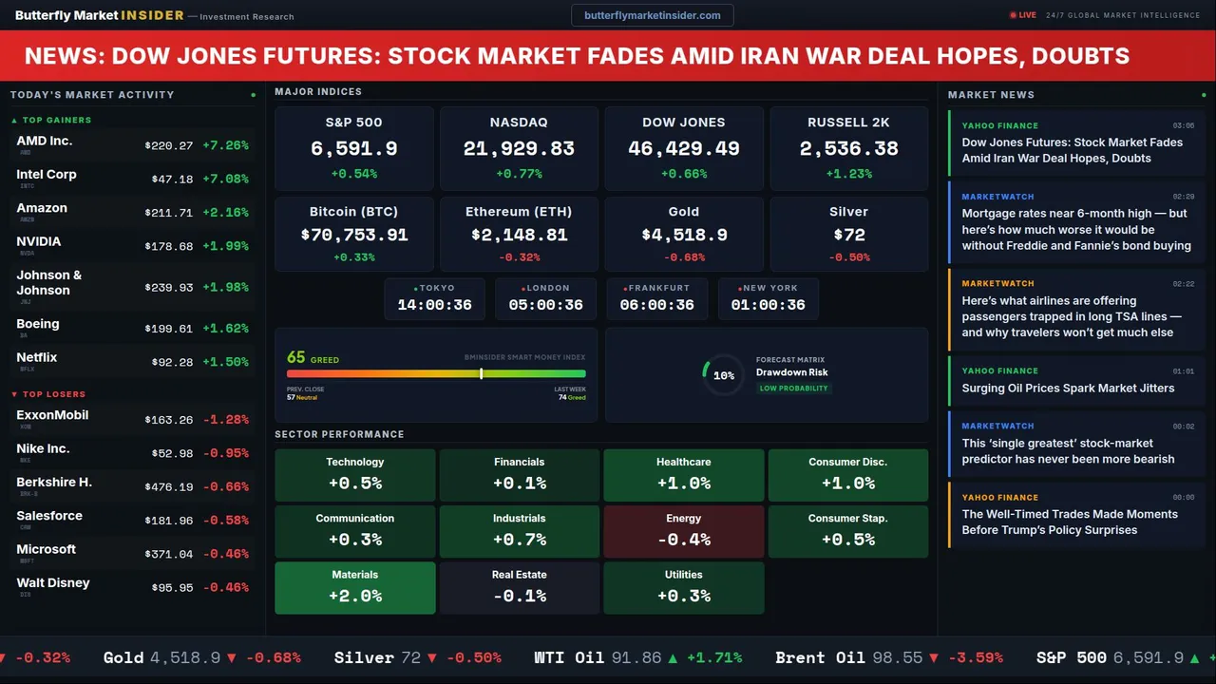Click the green status dot beside Market News
The width and height of the screenshot is (1216, 684).
(1204, 95)
